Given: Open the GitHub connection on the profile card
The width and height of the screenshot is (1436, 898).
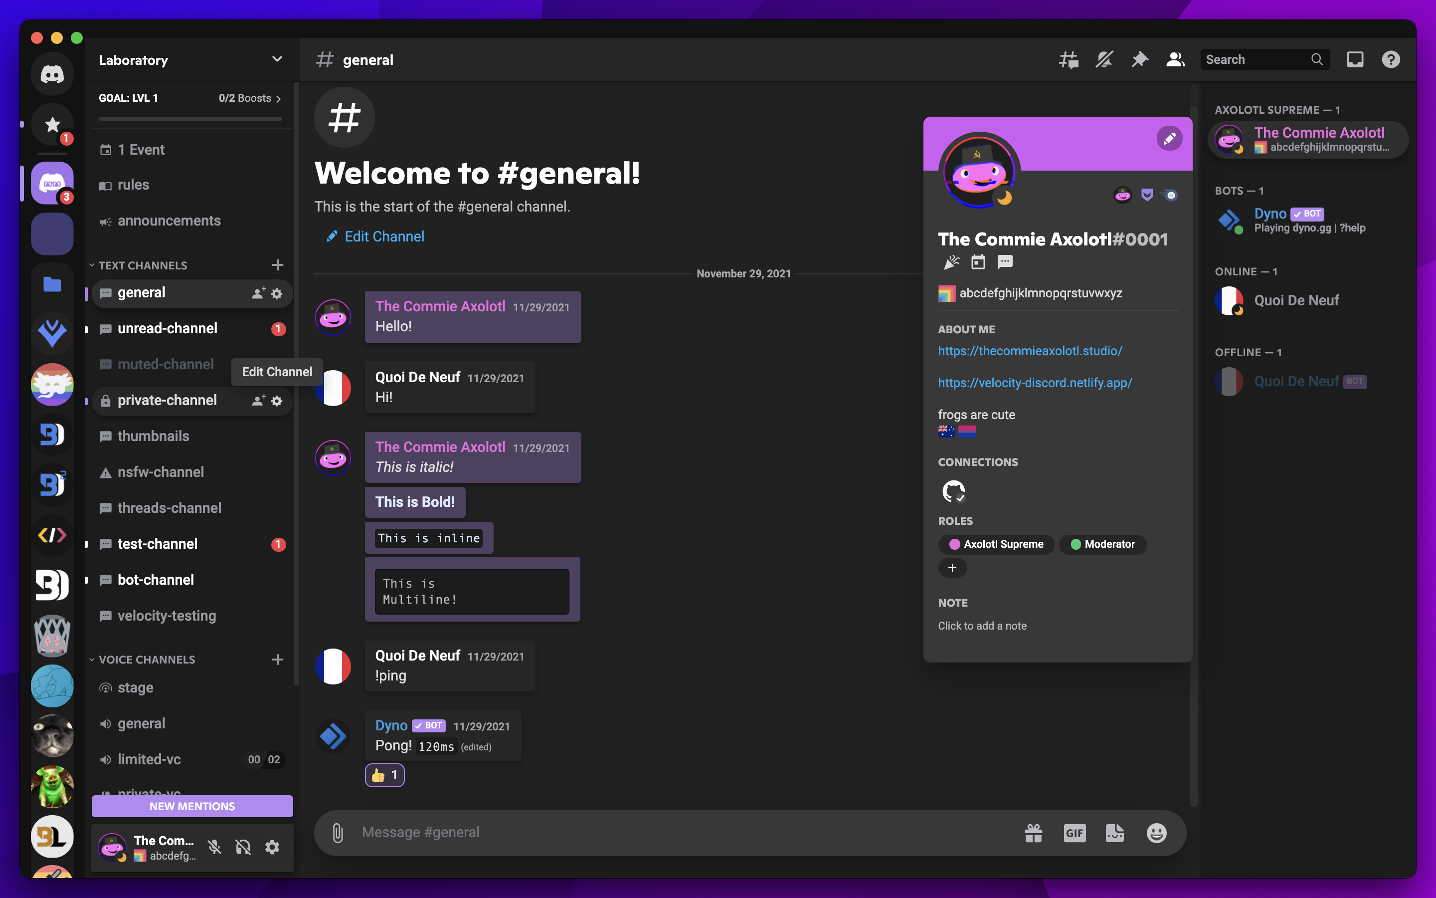Looking at the screenshot, I should point(953,491).
